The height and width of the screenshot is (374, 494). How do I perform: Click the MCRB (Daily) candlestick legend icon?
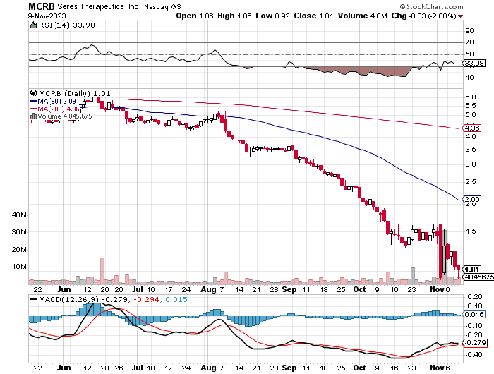[33, 93]
